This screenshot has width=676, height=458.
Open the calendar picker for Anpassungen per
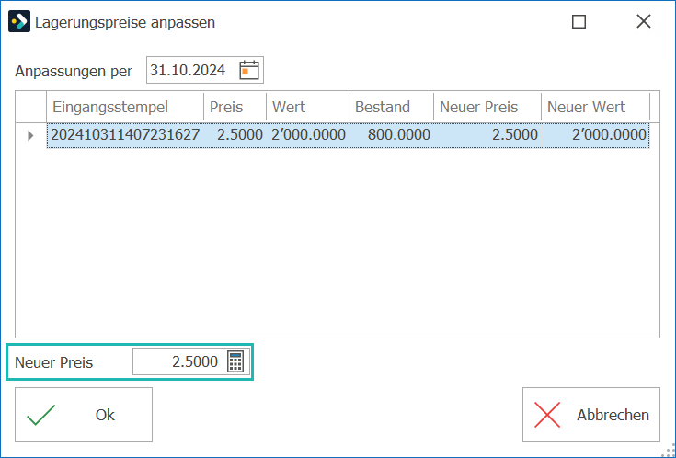(249, 70)
